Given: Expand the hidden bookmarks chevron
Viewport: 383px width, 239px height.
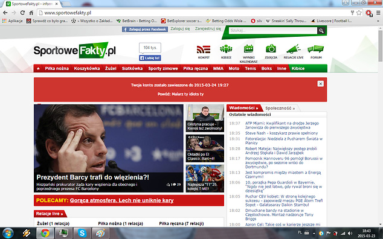Looking at the screenshot, I should tap(378, 21).
